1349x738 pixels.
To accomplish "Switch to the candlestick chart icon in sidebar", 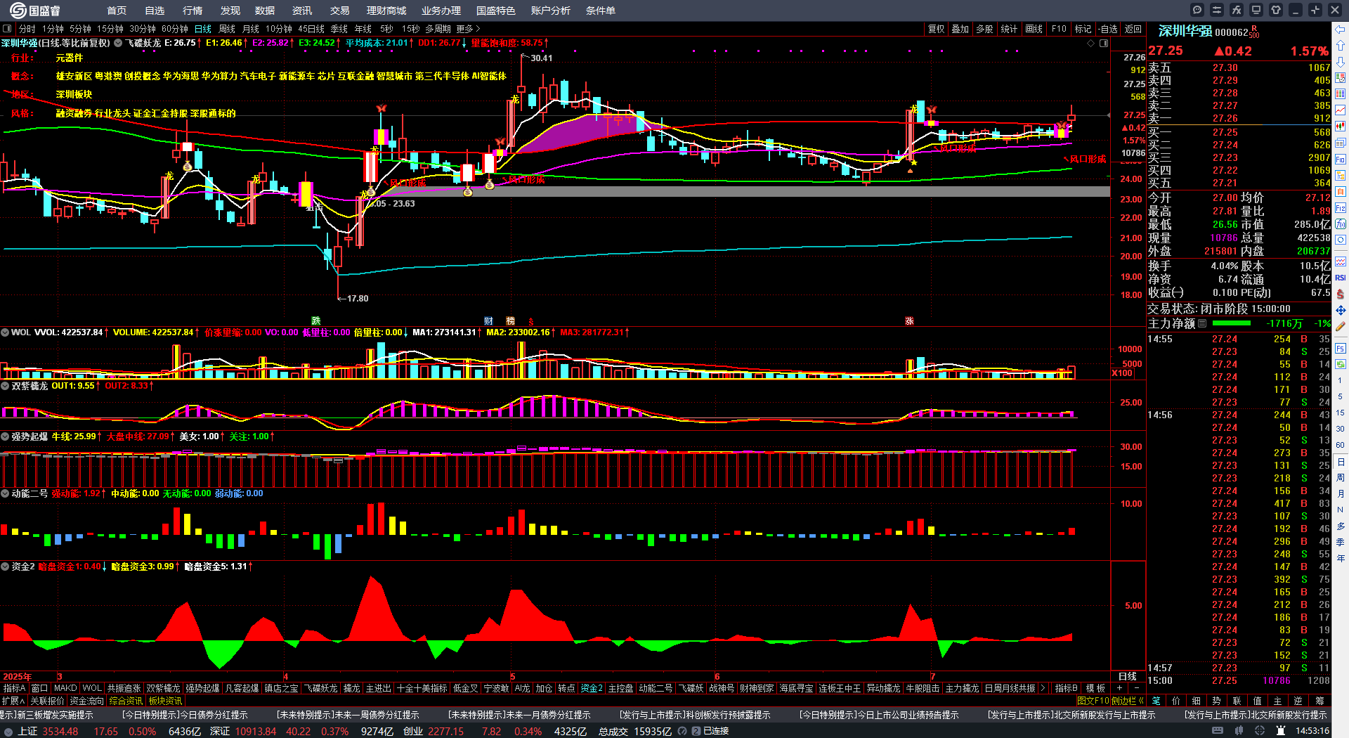I will point(1341,127).
